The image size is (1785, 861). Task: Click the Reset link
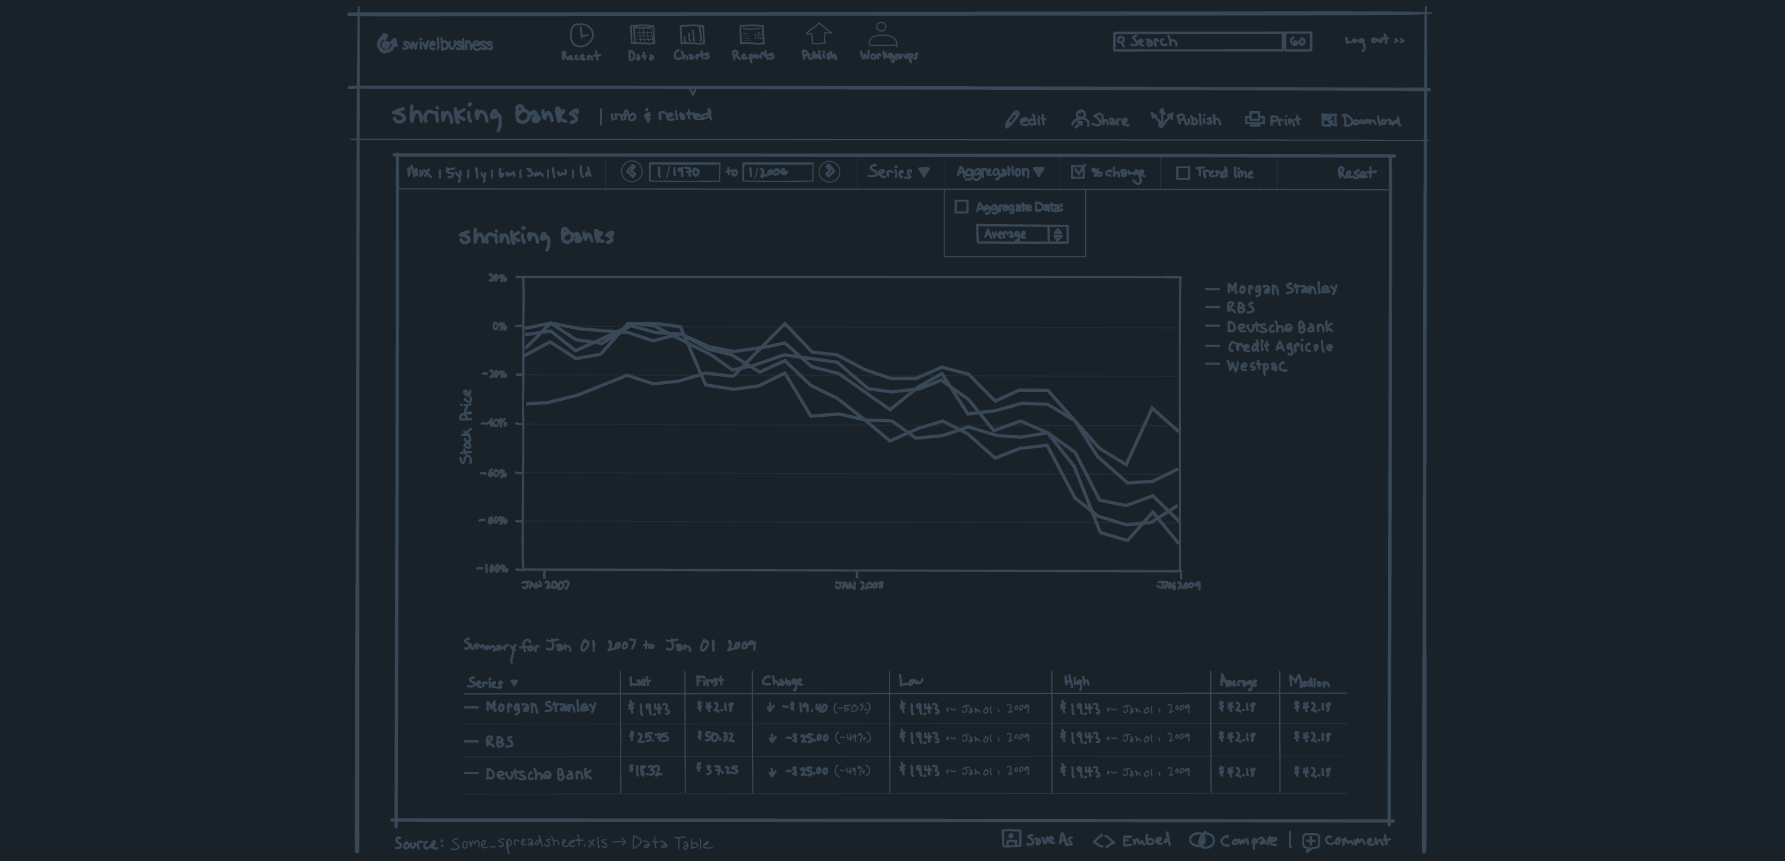tap(1355, 173)
